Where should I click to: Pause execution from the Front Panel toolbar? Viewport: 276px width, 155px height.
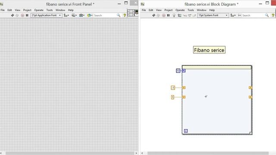(27, 15)
